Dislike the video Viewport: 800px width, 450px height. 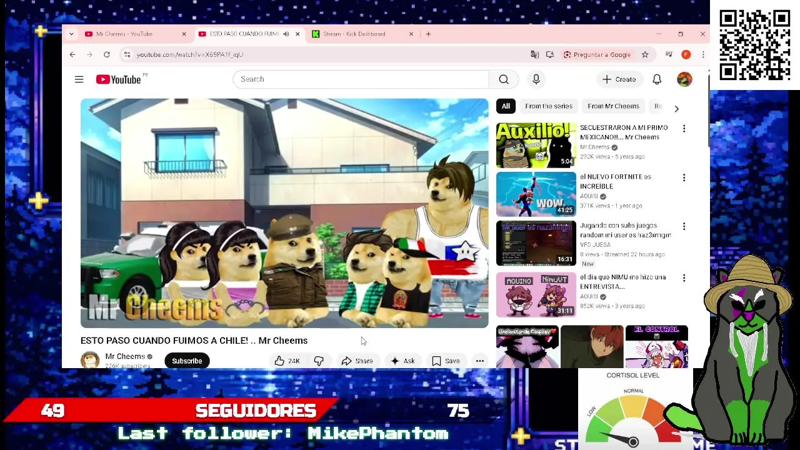[319, 361]
